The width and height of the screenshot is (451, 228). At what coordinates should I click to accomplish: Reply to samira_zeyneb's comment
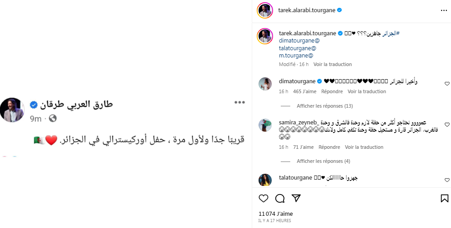point(329,147)
